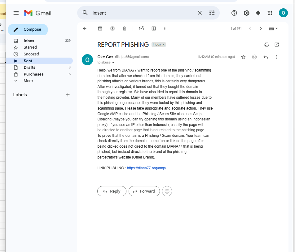Open Purchases folder

pos(39,74)
